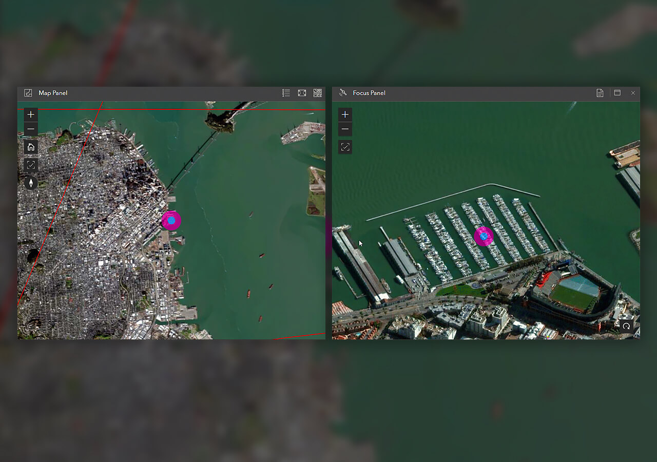Maximize the Focus Panel window

(x=617, y=93)
